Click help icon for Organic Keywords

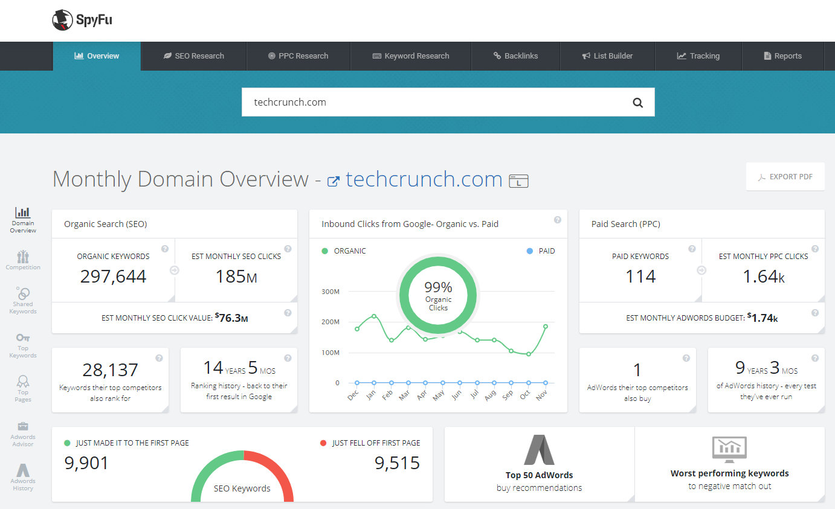pos(165,249)
